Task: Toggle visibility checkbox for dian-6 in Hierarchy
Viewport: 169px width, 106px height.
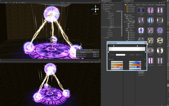Action: click(122, 27)
